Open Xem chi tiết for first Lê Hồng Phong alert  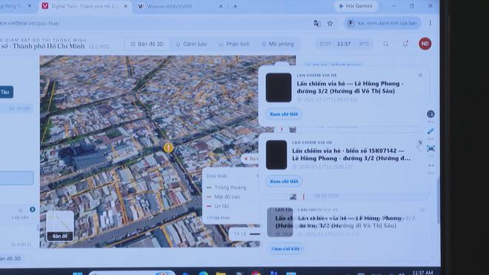click(284, 114)
